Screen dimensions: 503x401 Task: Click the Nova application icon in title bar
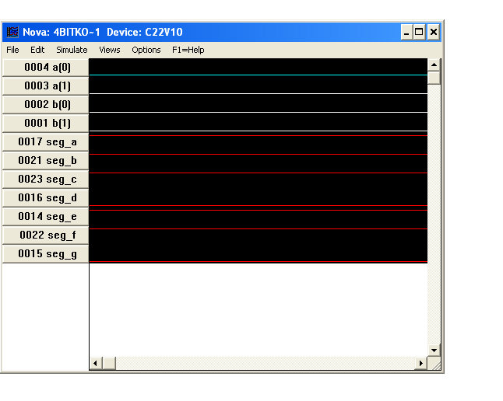(x=12, y=32)
